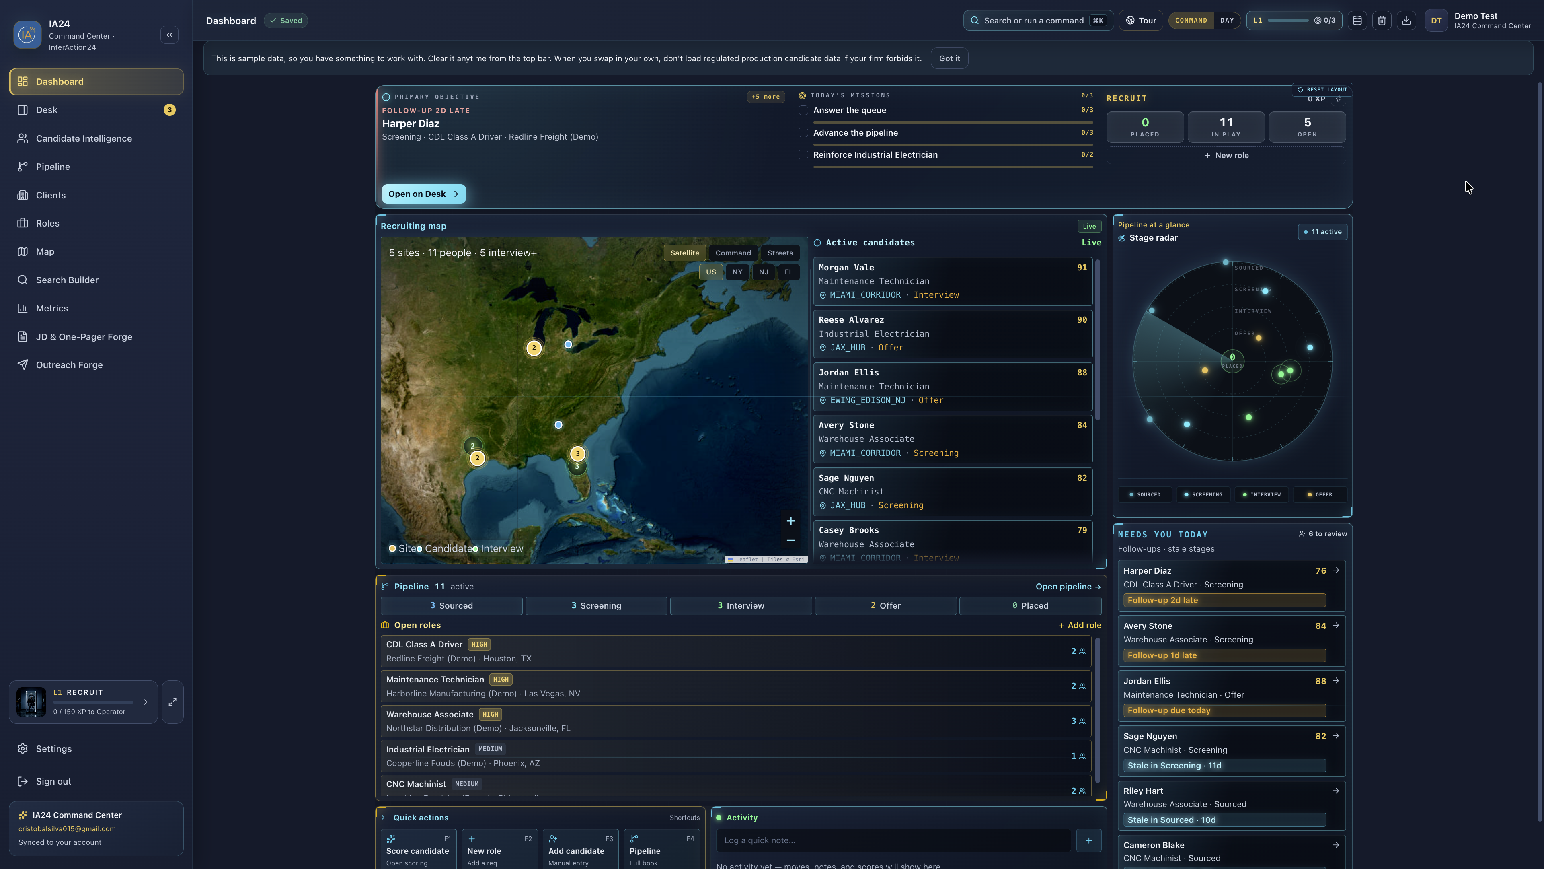This screenshot has height=869, width=1544.
Task: Select the Streets map layer tab
Action: tap(780, 253)
